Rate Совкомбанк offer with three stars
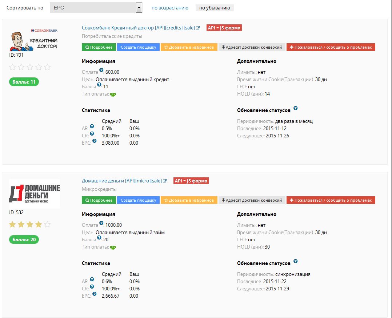Screen dimensions: 392x318 (x=30, y=67)
